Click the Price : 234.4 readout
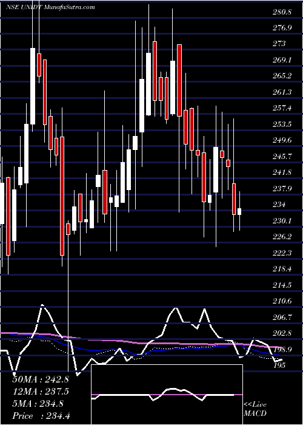Image resolution: width=303 pixels, height=425 pixels. 41,416
